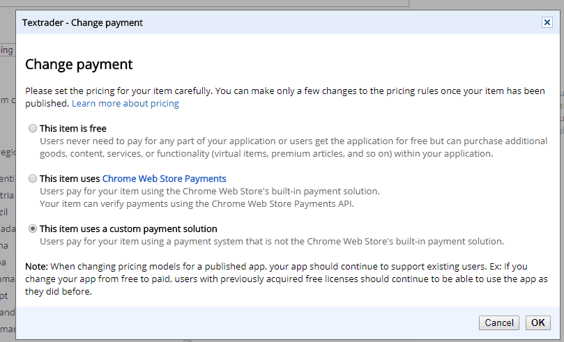Open the 'Learn more about pricing' link
This screenshot has width=564, height=342.
pos(125,104)
